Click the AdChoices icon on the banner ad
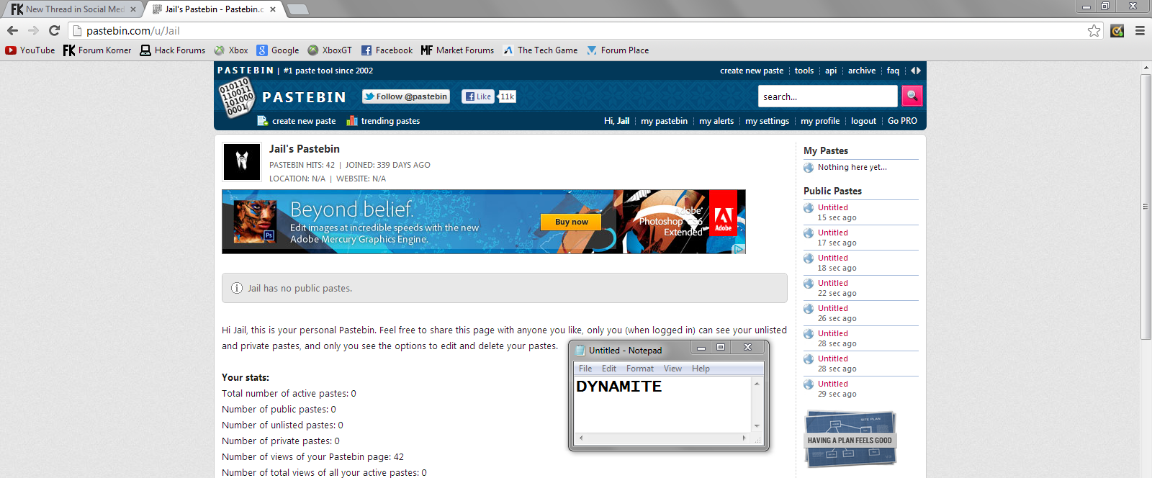Viewport: 1152px width, 478px height. point(739,249)
